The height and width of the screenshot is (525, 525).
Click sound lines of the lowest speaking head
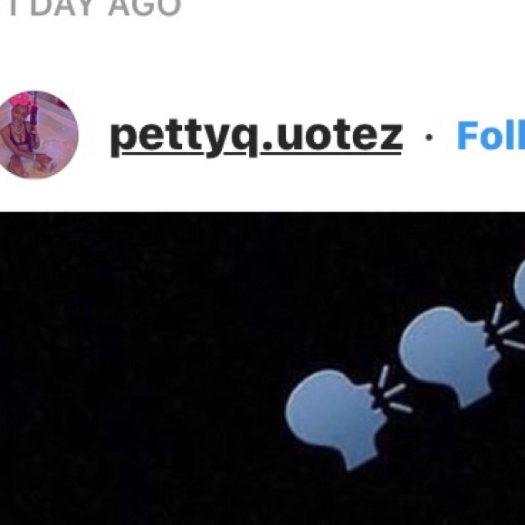[394, 388]
